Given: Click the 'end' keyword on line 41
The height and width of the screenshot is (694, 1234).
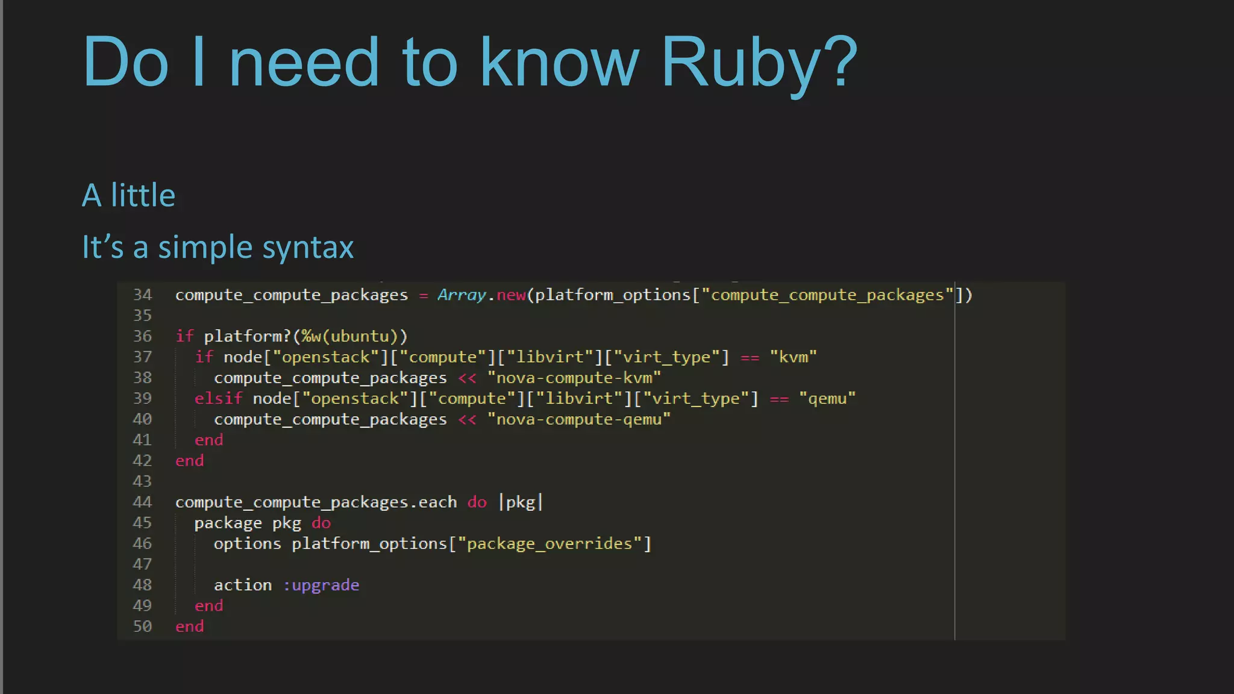Looking at the screenshot, I should click(209, 440).
